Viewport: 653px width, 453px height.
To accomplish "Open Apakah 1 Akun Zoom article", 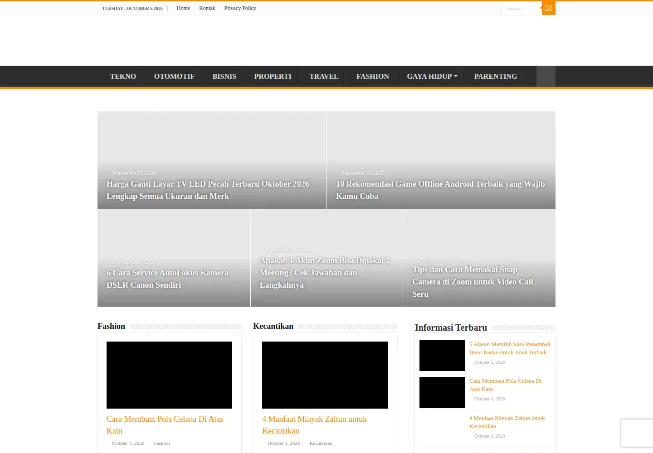I will coord(325,273).
